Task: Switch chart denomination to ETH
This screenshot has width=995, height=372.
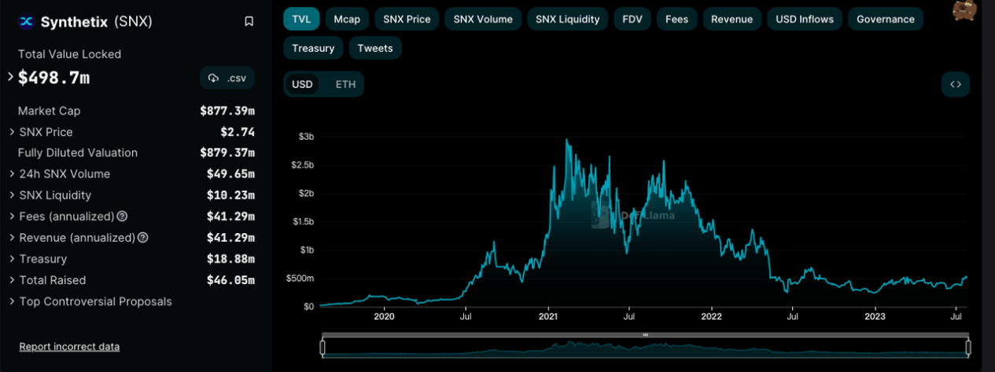Action: (345, 84)
